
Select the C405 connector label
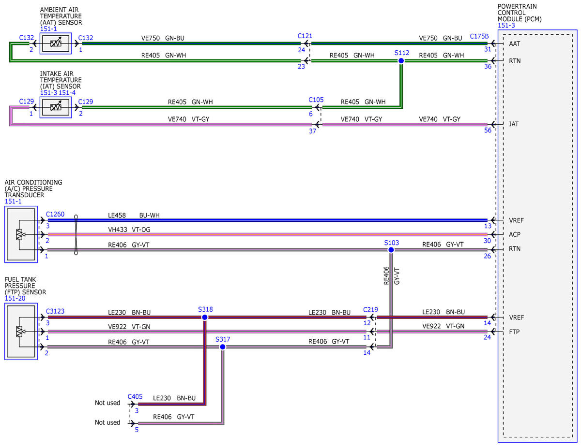pyautogui.click(x=136, y=397)
